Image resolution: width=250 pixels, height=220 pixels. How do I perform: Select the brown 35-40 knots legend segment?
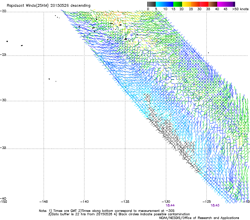(x=213, y=4)
